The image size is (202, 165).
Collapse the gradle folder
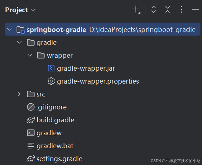coord(19,42)
